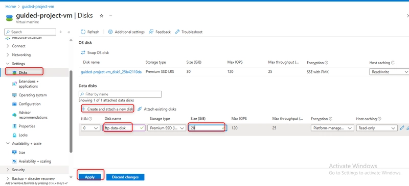Open guided-project-vm breadcrumb link
This screenshot has height=186, width=409.
click(38, 7)
